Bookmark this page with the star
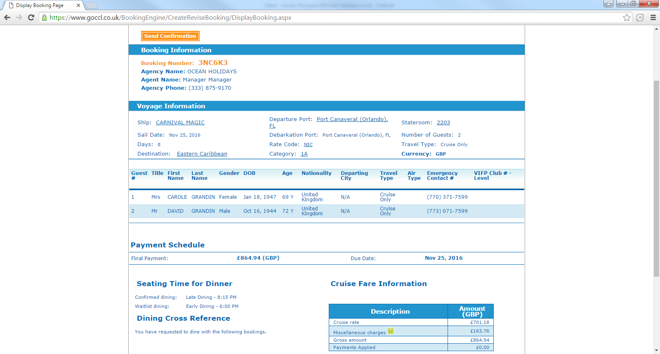Image resolution: width=660 pixels, height=354 pixels. pyautogui.click(x=627, y=17)
